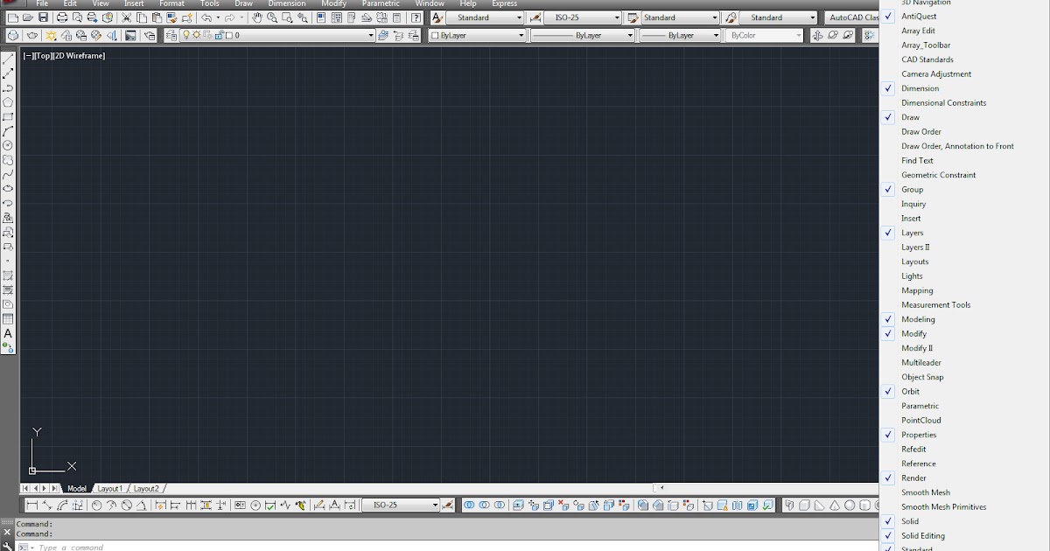
Task: Select the Multiline Text tool
Action: coord(9,335)
